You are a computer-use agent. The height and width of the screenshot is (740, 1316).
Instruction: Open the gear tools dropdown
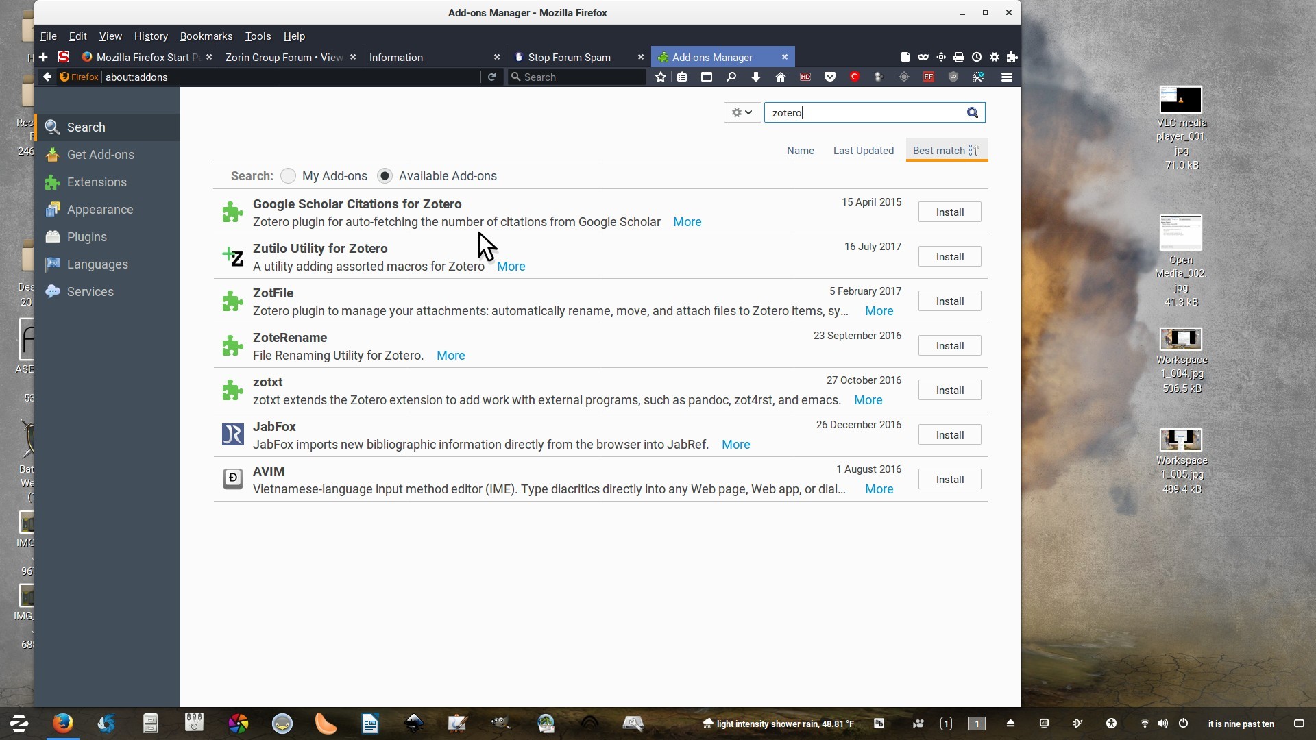point(742,112)
